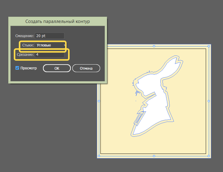Click the Срезание miter limit field

[x=50, y=55]
